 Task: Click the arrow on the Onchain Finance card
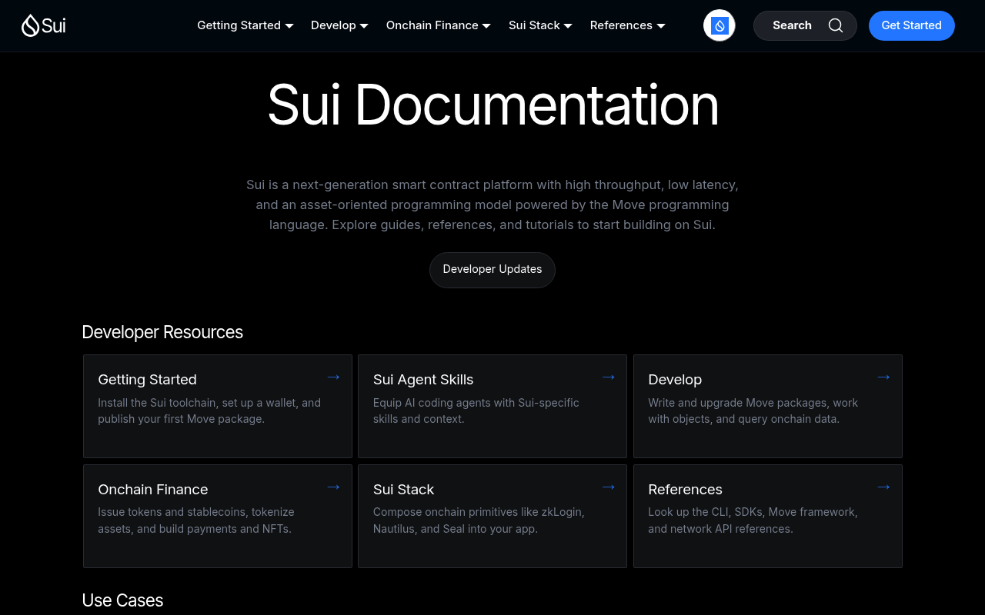click(x=333, y=487)
